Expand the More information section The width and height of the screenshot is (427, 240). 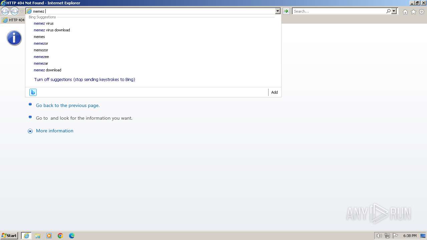(30, 131)
